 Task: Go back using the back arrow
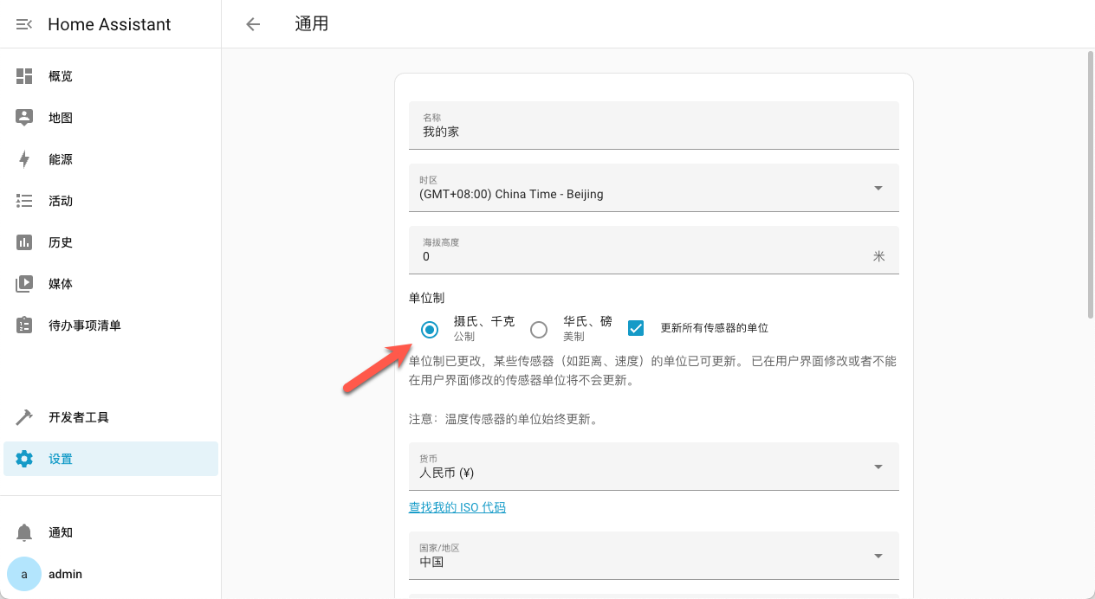[251, 24]
